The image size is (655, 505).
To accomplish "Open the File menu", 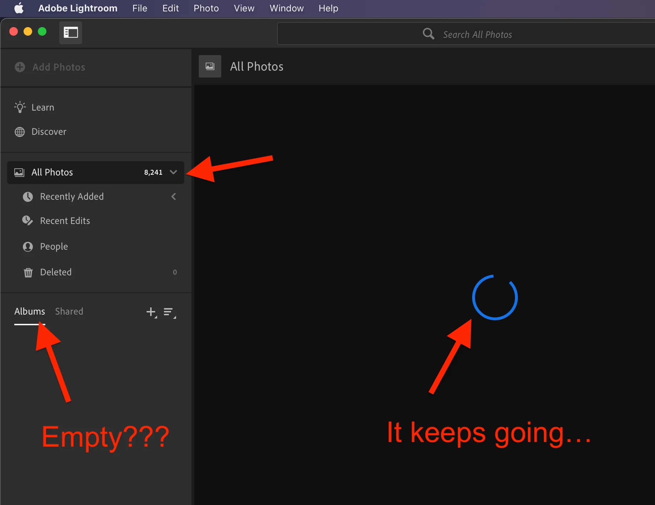I will (140, 8).
